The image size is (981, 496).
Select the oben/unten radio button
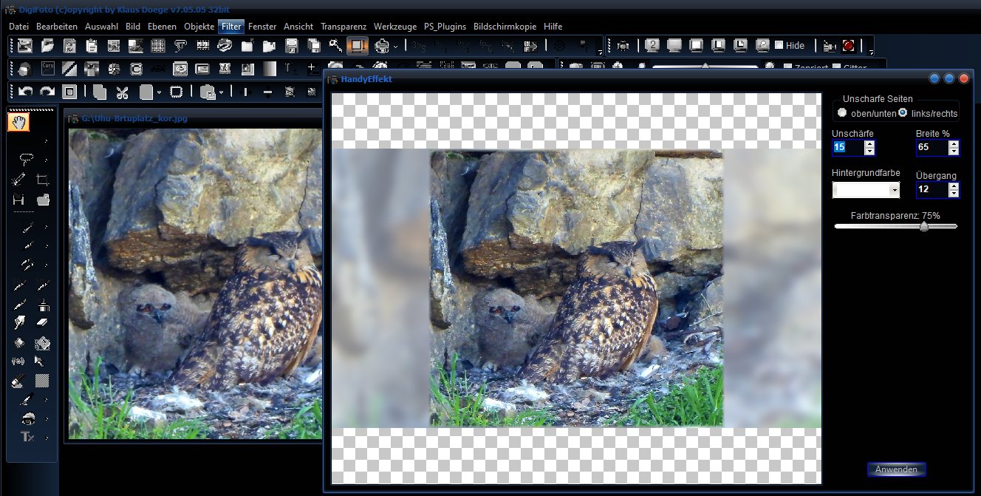(x=842, y=113)
